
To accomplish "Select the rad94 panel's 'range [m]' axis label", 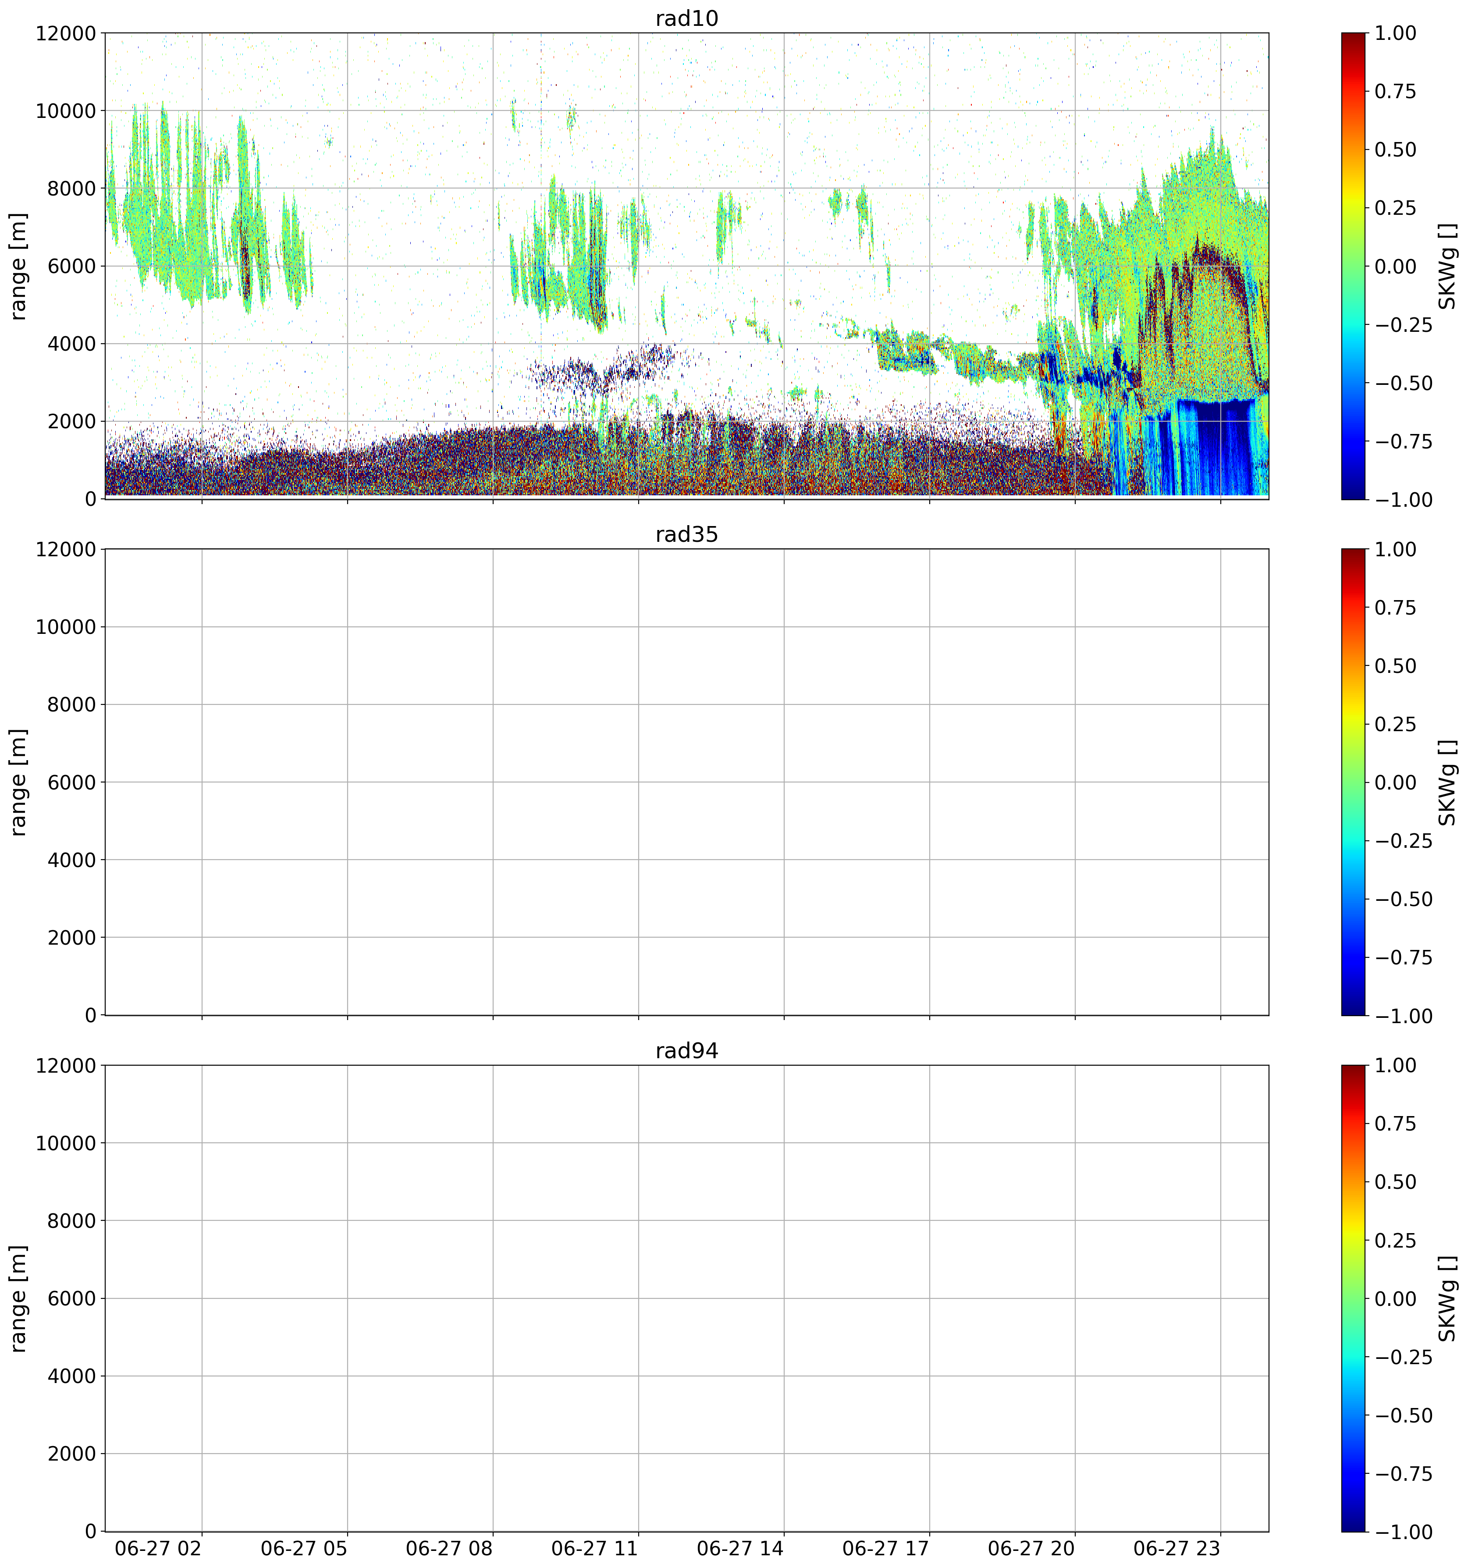I will click(18, 1298).
